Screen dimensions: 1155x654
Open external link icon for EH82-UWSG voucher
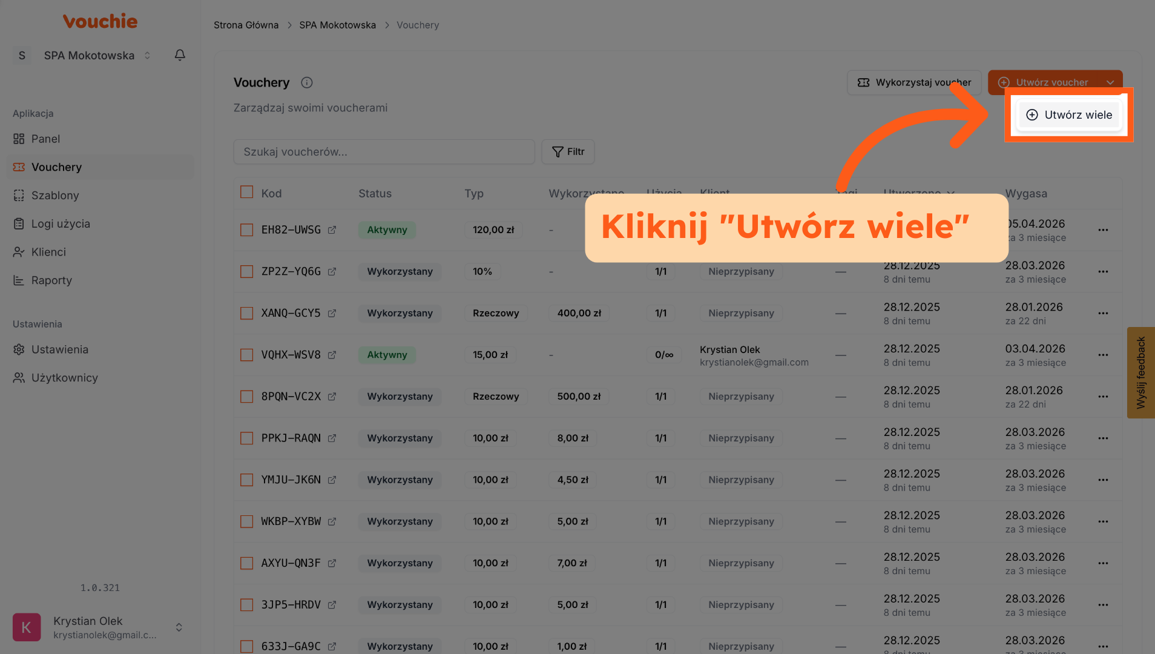[332, 230]
